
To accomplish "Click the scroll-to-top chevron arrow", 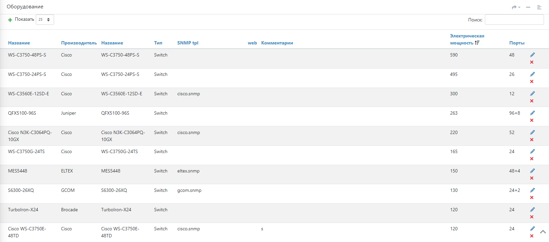I will point(543,232).
